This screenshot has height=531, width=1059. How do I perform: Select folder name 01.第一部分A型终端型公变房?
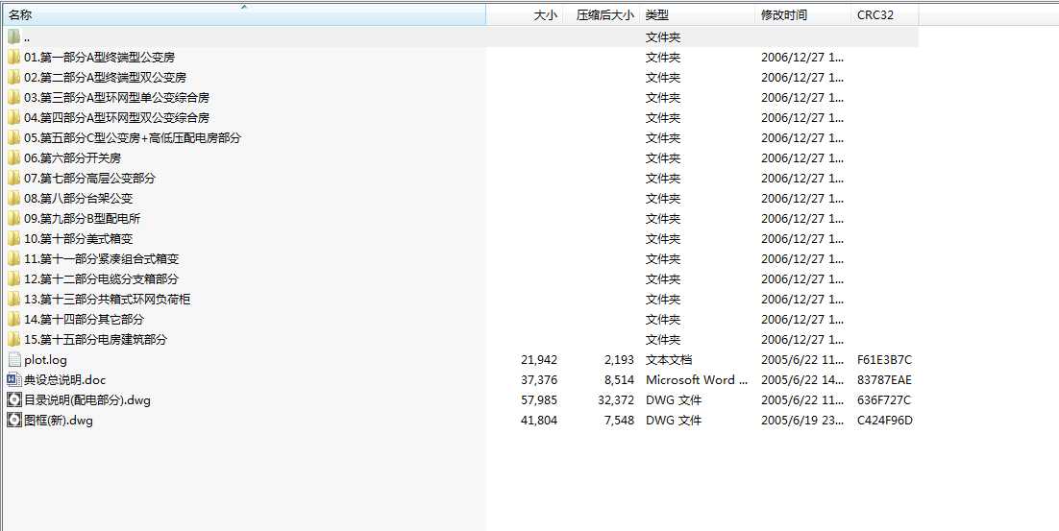click(99, 58)
